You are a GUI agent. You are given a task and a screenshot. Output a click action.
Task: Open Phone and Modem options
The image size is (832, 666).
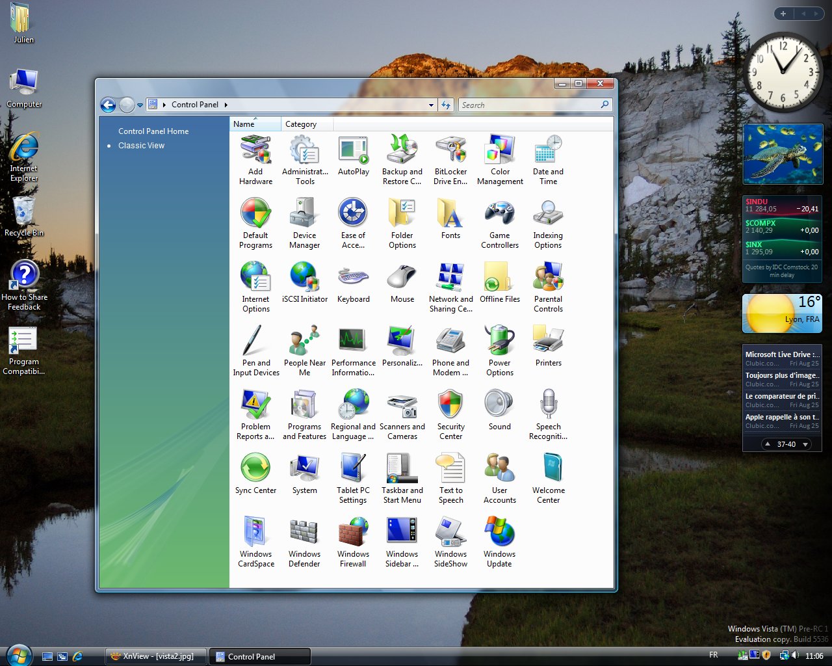click(450, 351)
